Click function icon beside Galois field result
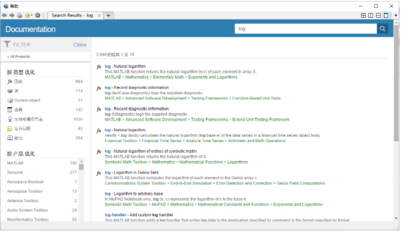This screenshot has height=235, width=401. click(x=99, y=173)
